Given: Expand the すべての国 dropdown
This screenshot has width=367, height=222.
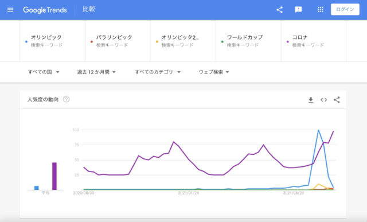Looking at the screenshot, I should click(44, 72).
